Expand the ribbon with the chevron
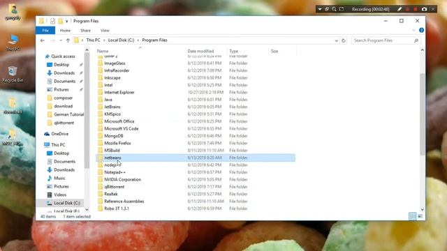The image size is (447, 251). (413, 30)
